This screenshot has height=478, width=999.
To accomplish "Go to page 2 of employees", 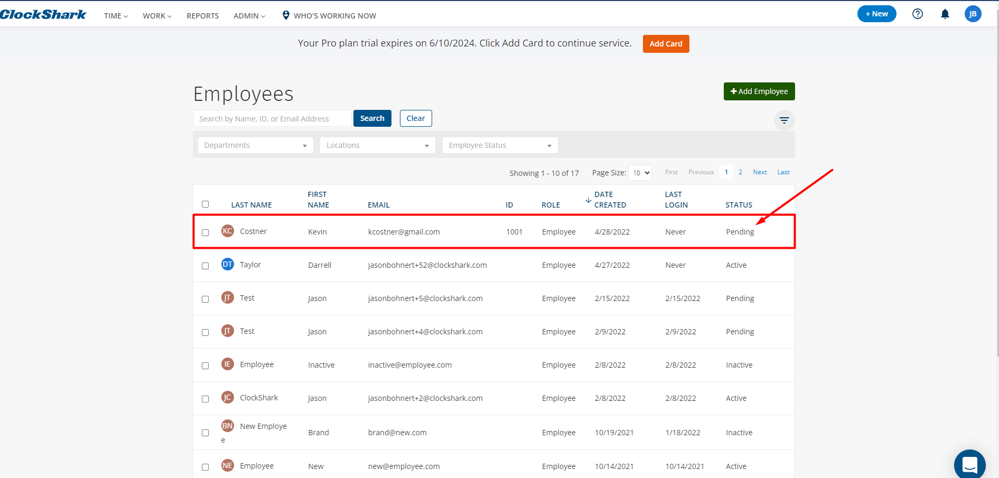I will [740, 172].
